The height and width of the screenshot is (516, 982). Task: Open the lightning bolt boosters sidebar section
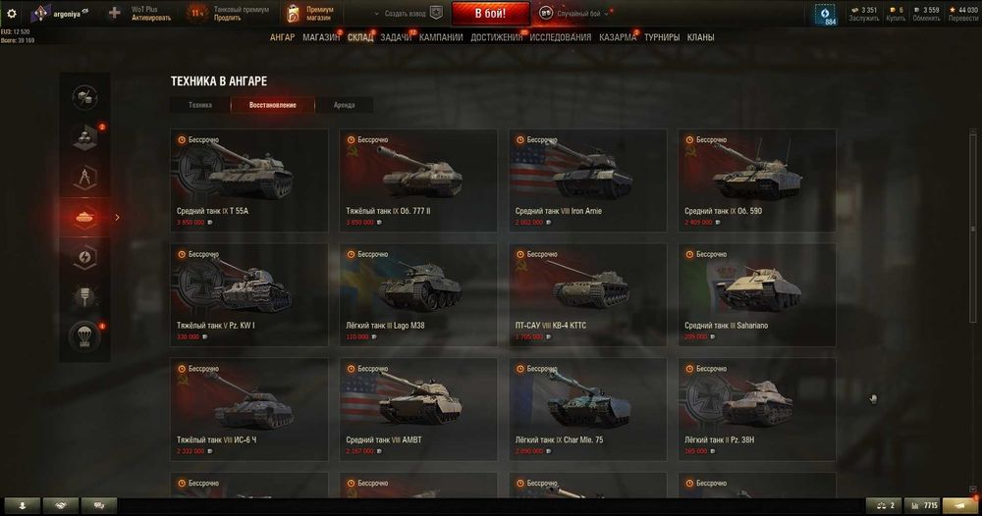85,257
